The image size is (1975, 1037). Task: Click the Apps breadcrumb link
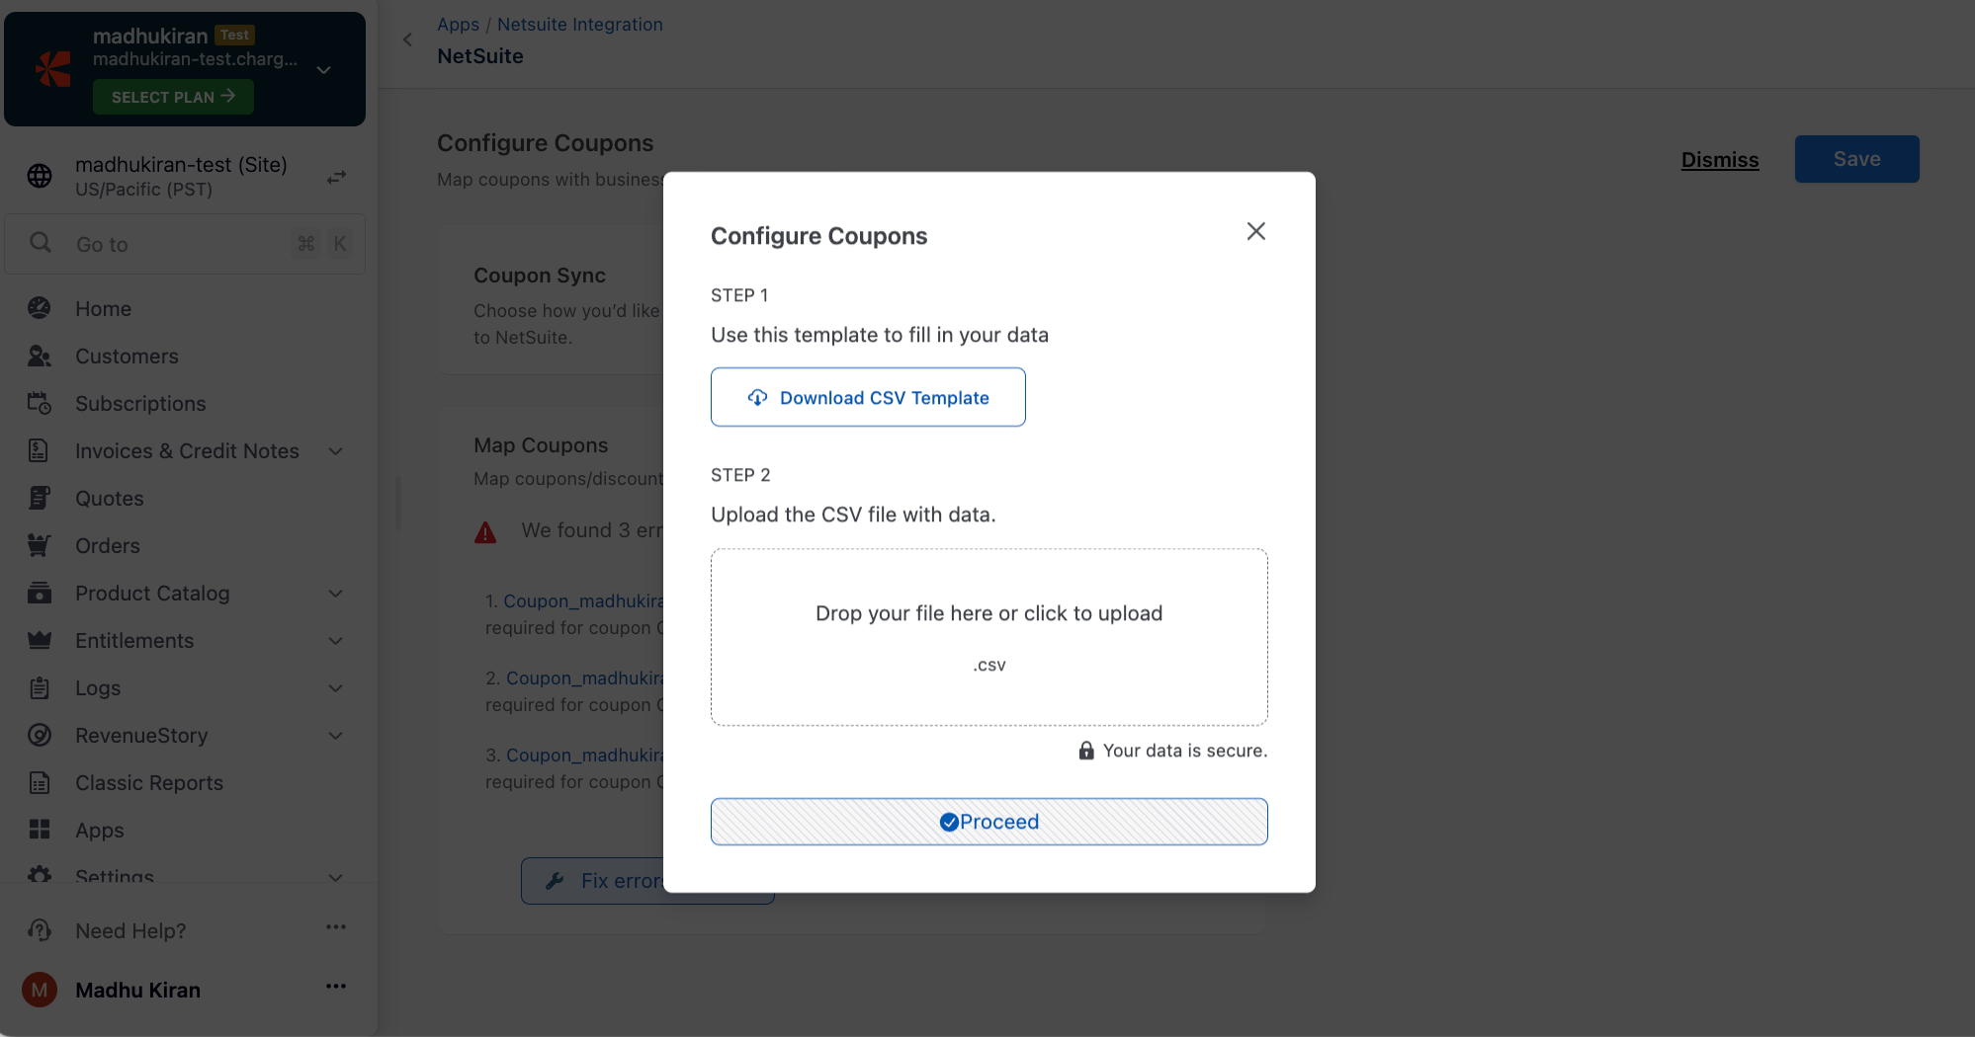tap(458, 25)
